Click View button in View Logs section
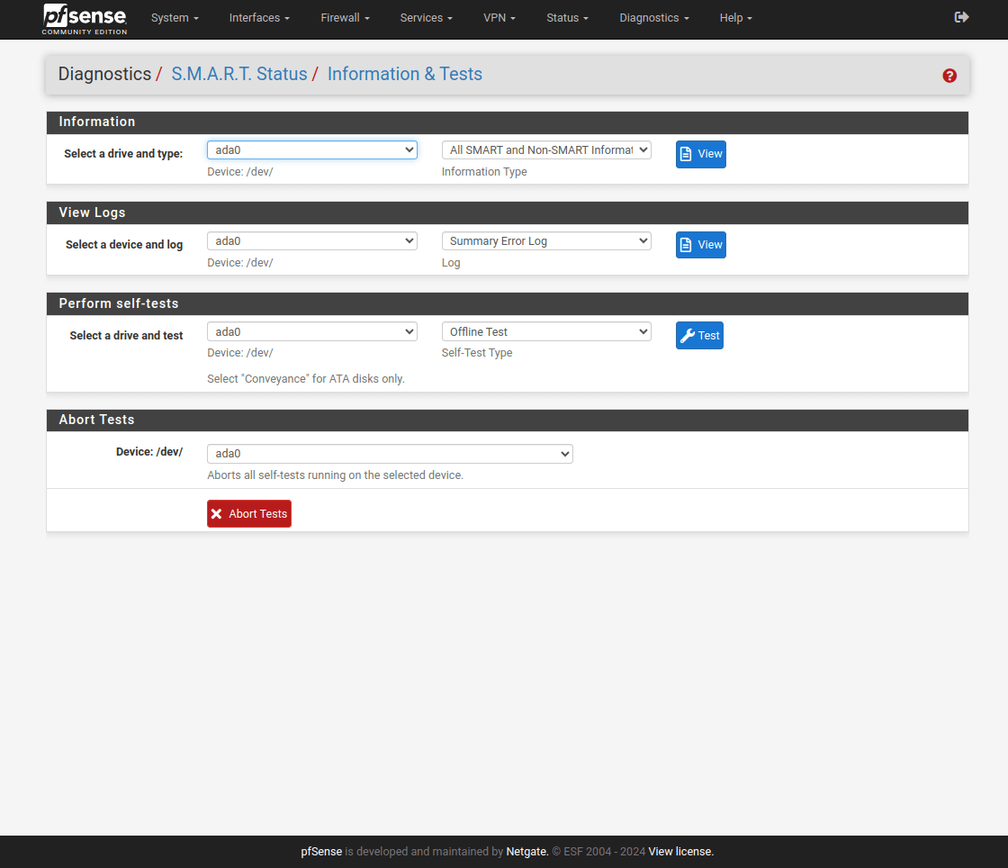 point(700,245)
